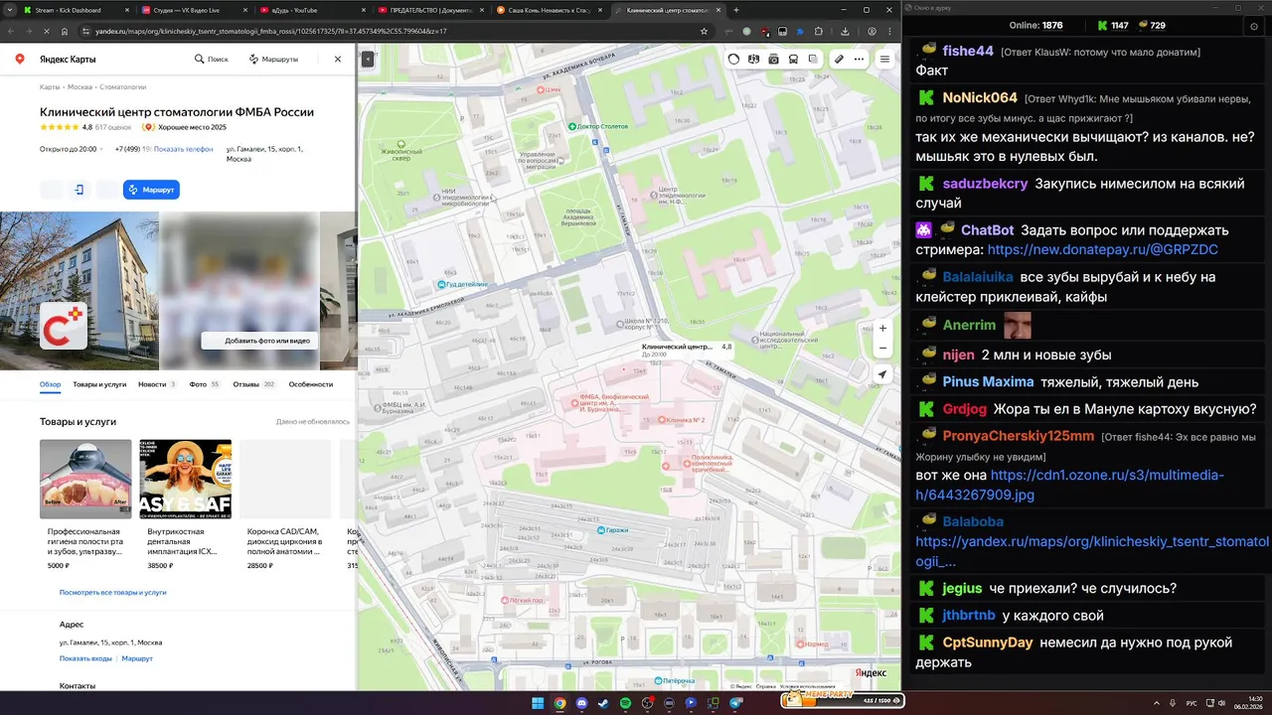Open Chrome from the taskbar
The height and width of the screenshot is (715, 1272).
(559, 703)
